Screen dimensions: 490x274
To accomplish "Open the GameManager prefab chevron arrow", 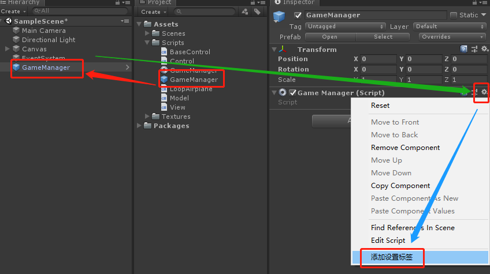I will 127,67.
